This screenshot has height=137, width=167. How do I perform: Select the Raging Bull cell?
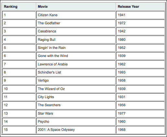click(76, 40)
